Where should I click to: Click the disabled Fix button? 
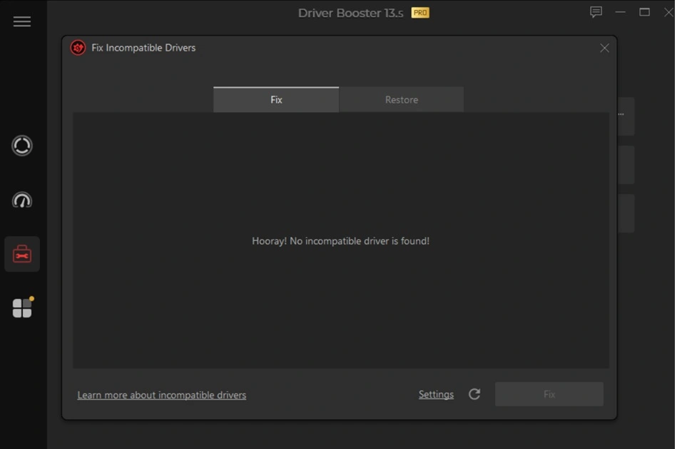(x=549, y=394)
